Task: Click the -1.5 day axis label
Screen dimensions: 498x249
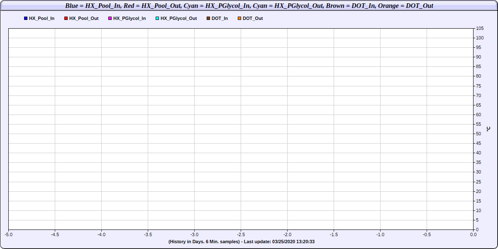Action: (x=334, y=234)
